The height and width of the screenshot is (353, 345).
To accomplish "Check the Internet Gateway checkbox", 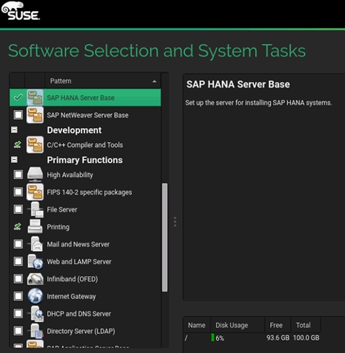I will 19,296.
